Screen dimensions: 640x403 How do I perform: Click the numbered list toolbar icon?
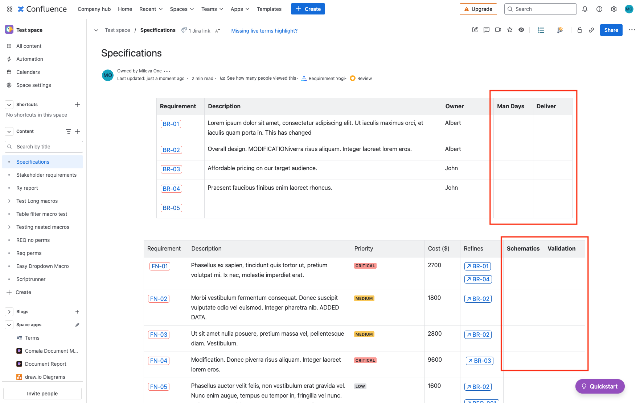(x=541, y=30)
